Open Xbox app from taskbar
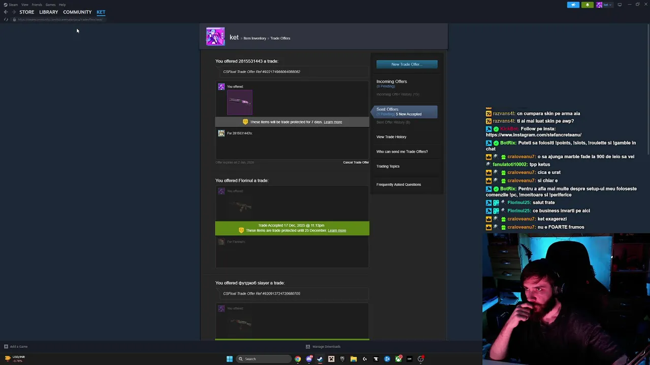This screenshot has height=365, width=650. pyautogui.click(x=399, y=359)
